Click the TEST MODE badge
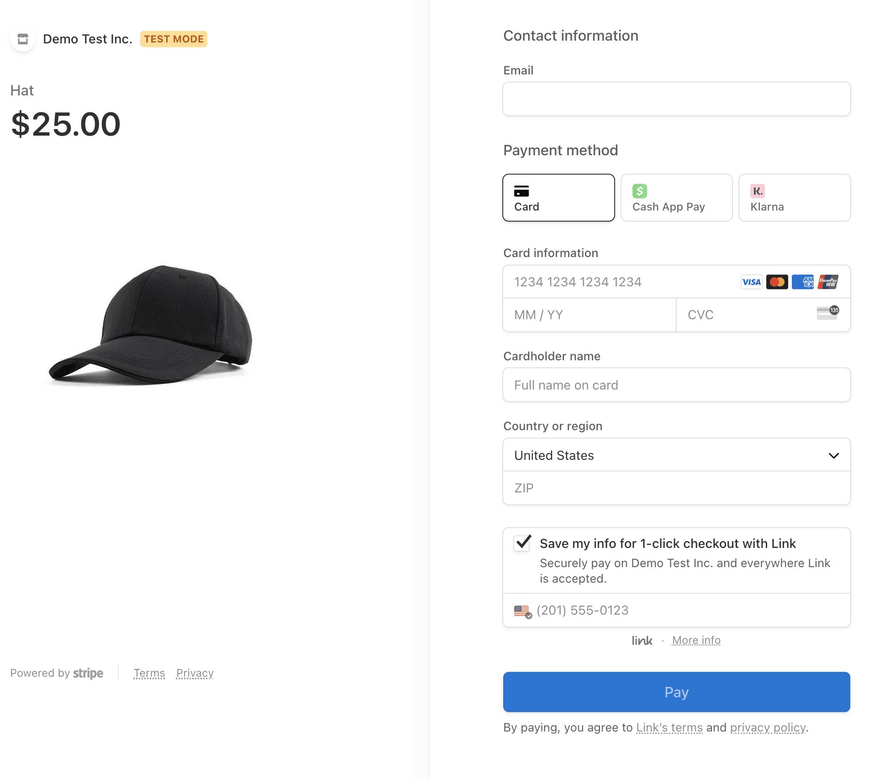The width and height of the screenshot is (885, 779). [173, 39]
